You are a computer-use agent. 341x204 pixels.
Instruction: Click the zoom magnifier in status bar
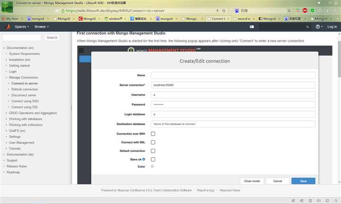tap(336, 200)
